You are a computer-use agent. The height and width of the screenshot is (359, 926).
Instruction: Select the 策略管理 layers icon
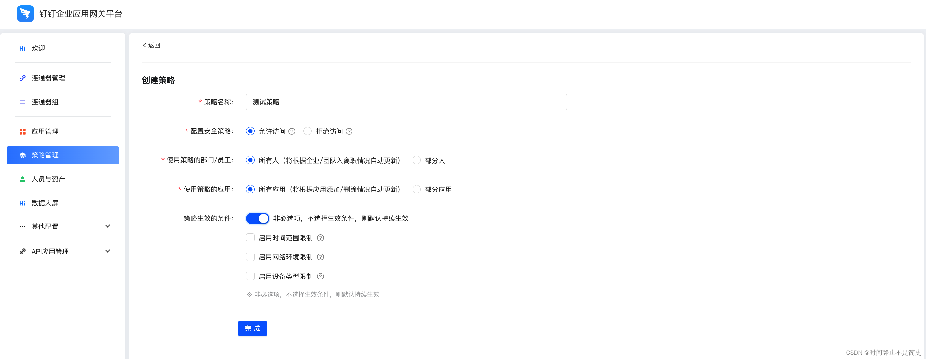pos(22,155)
